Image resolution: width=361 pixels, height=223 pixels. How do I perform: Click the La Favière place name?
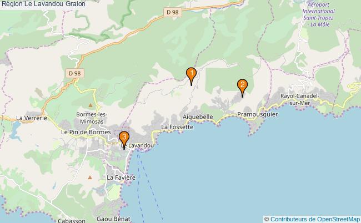(x=121, y=178)
